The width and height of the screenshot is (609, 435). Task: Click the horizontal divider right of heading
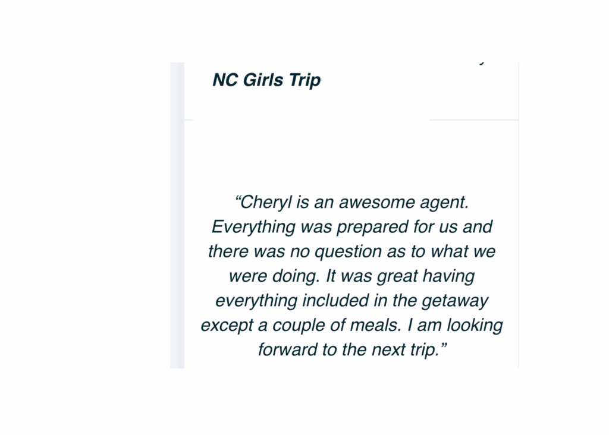473,119
